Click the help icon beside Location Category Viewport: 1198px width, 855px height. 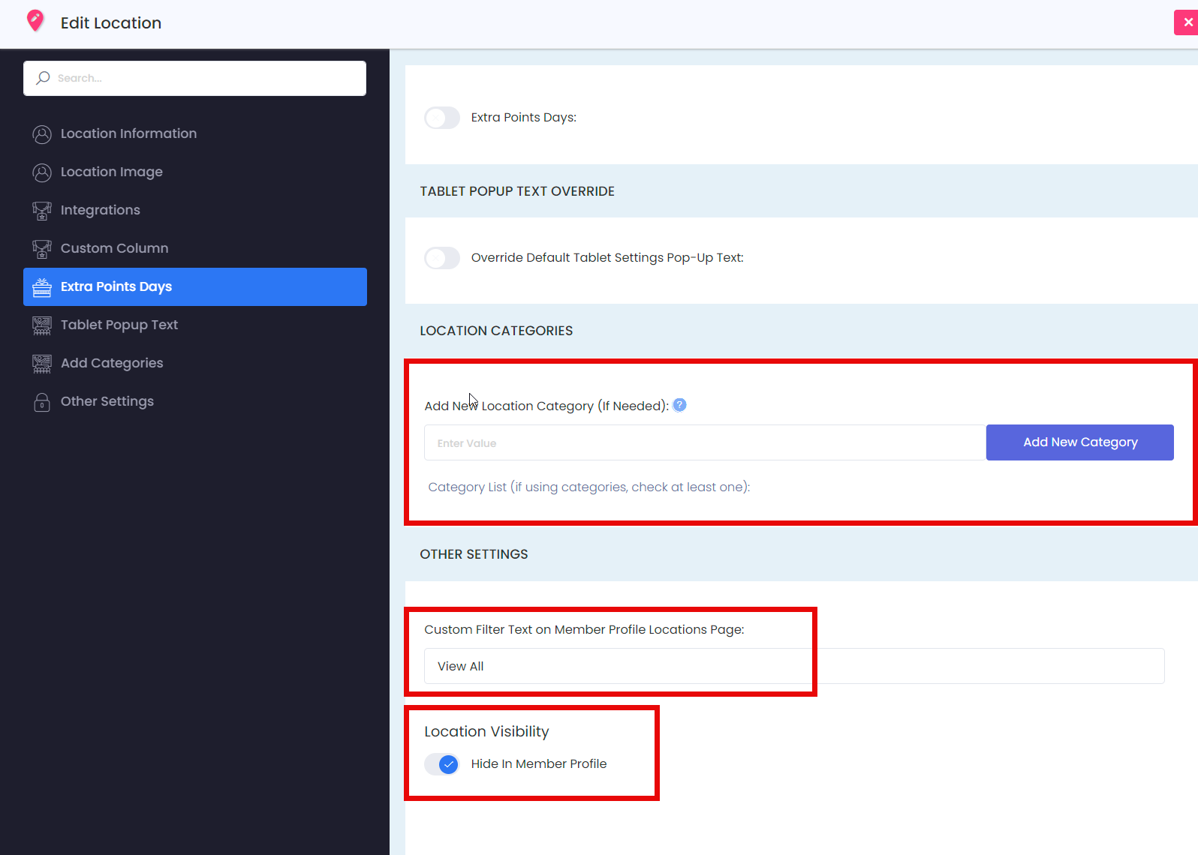coord(679,405)
